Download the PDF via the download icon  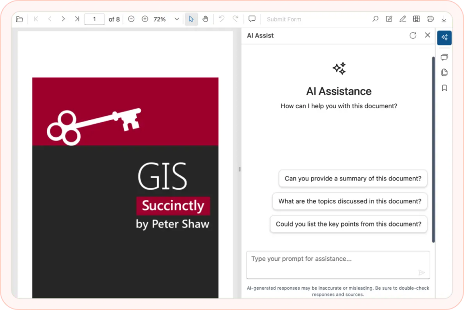point(444,19)
